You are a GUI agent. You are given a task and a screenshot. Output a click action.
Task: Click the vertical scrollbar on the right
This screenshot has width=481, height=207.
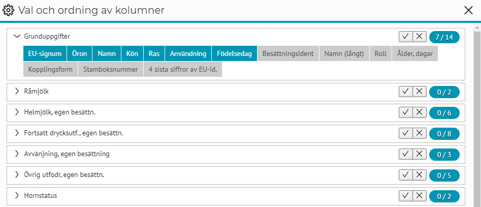click(477, 116)
